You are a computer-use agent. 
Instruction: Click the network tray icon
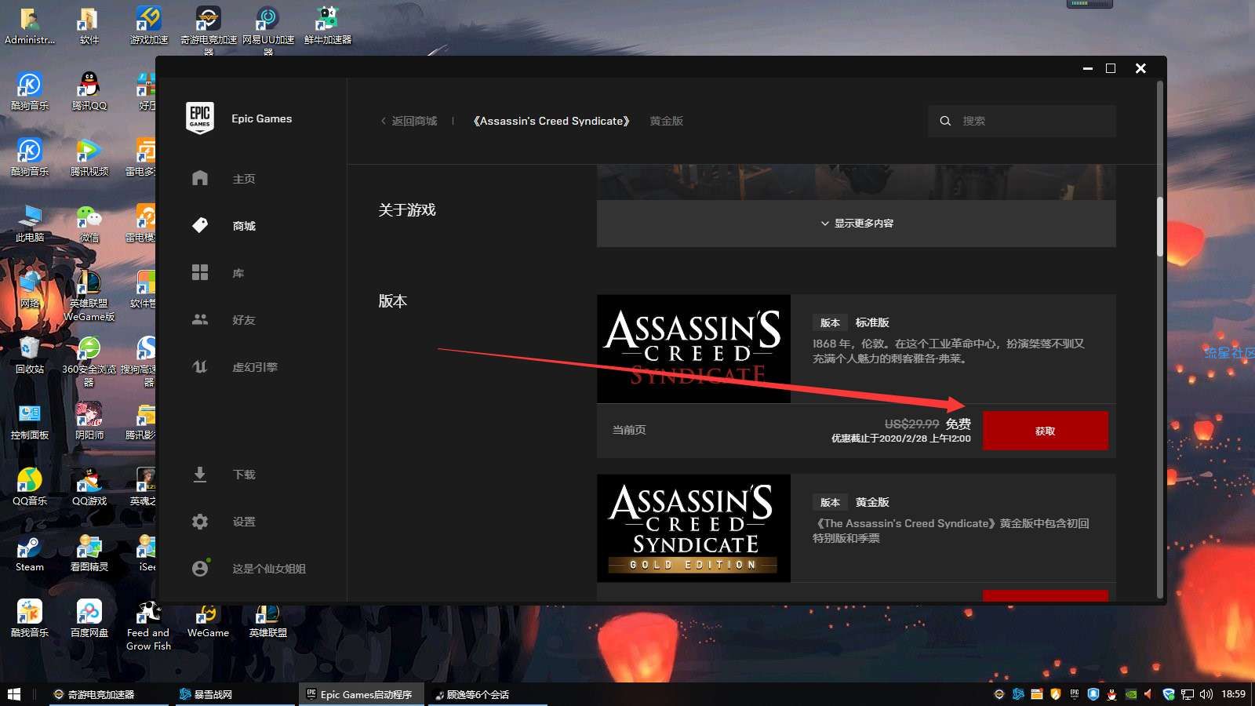click(1188, 694)
